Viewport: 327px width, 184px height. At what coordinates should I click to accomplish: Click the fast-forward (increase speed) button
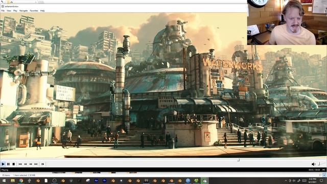pyautogui.click(x=31, y=164)
